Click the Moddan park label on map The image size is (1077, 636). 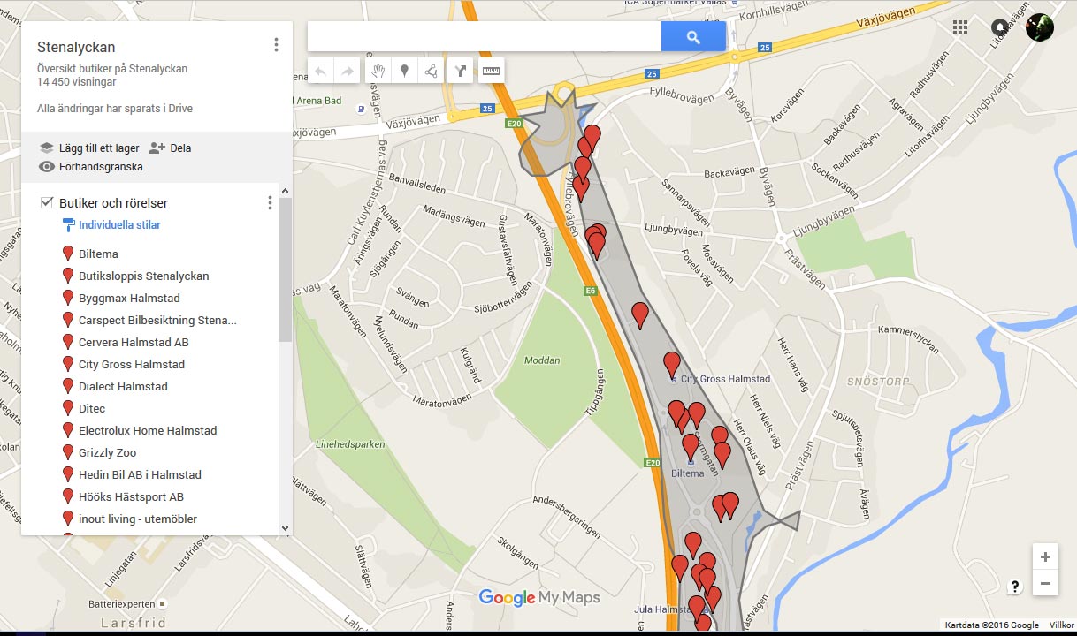[541, 360]
